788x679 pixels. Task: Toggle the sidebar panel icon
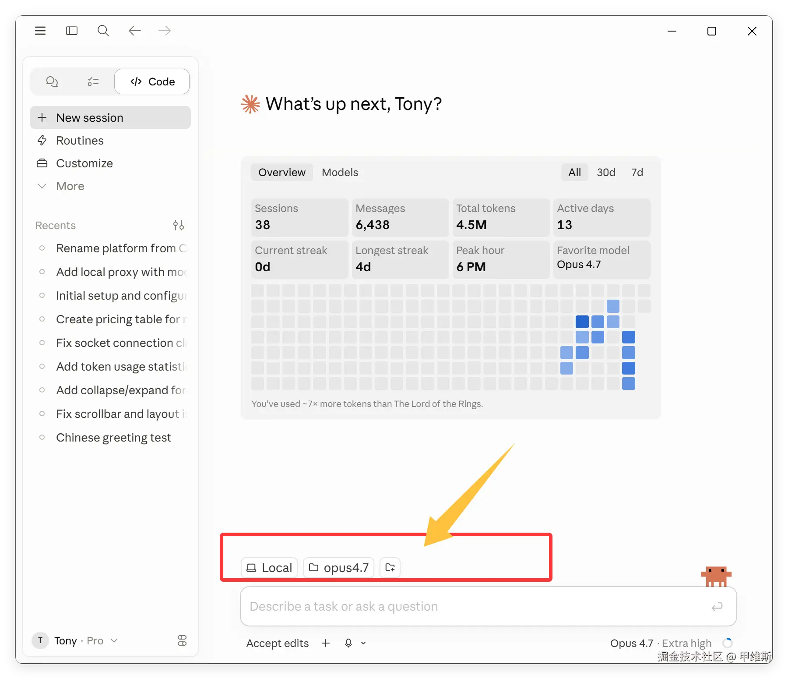(x=72, y=31)
